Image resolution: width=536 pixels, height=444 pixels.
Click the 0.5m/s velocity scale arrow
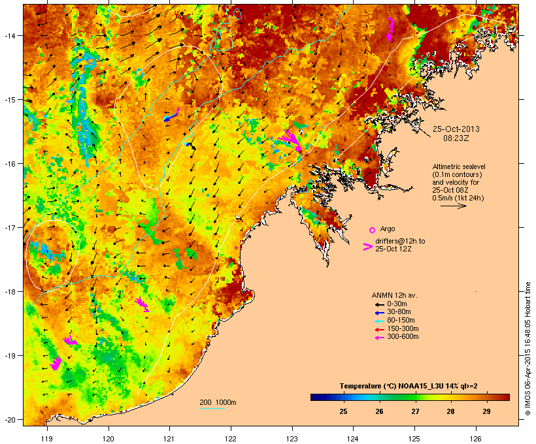coord(453,206)
